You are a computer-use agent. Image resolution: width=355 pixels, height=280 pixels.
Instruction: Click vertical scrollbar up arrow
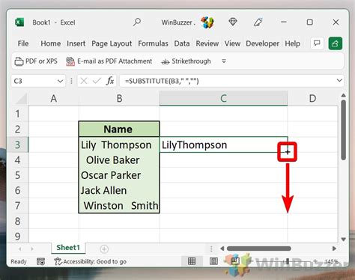344,95
